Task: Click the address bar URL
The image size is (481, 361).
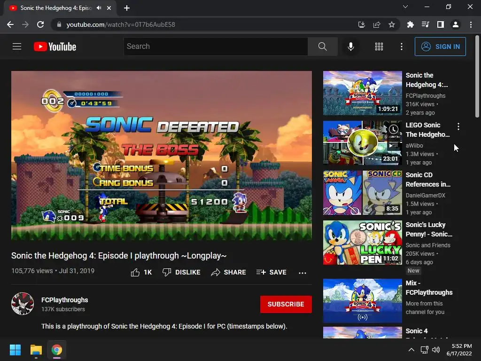Action: [x=121, y=24]
